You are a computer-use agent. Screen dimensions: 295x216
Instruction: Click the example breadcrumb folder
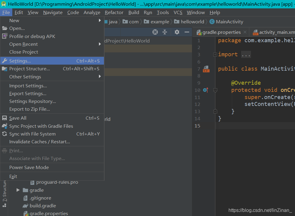157,22
